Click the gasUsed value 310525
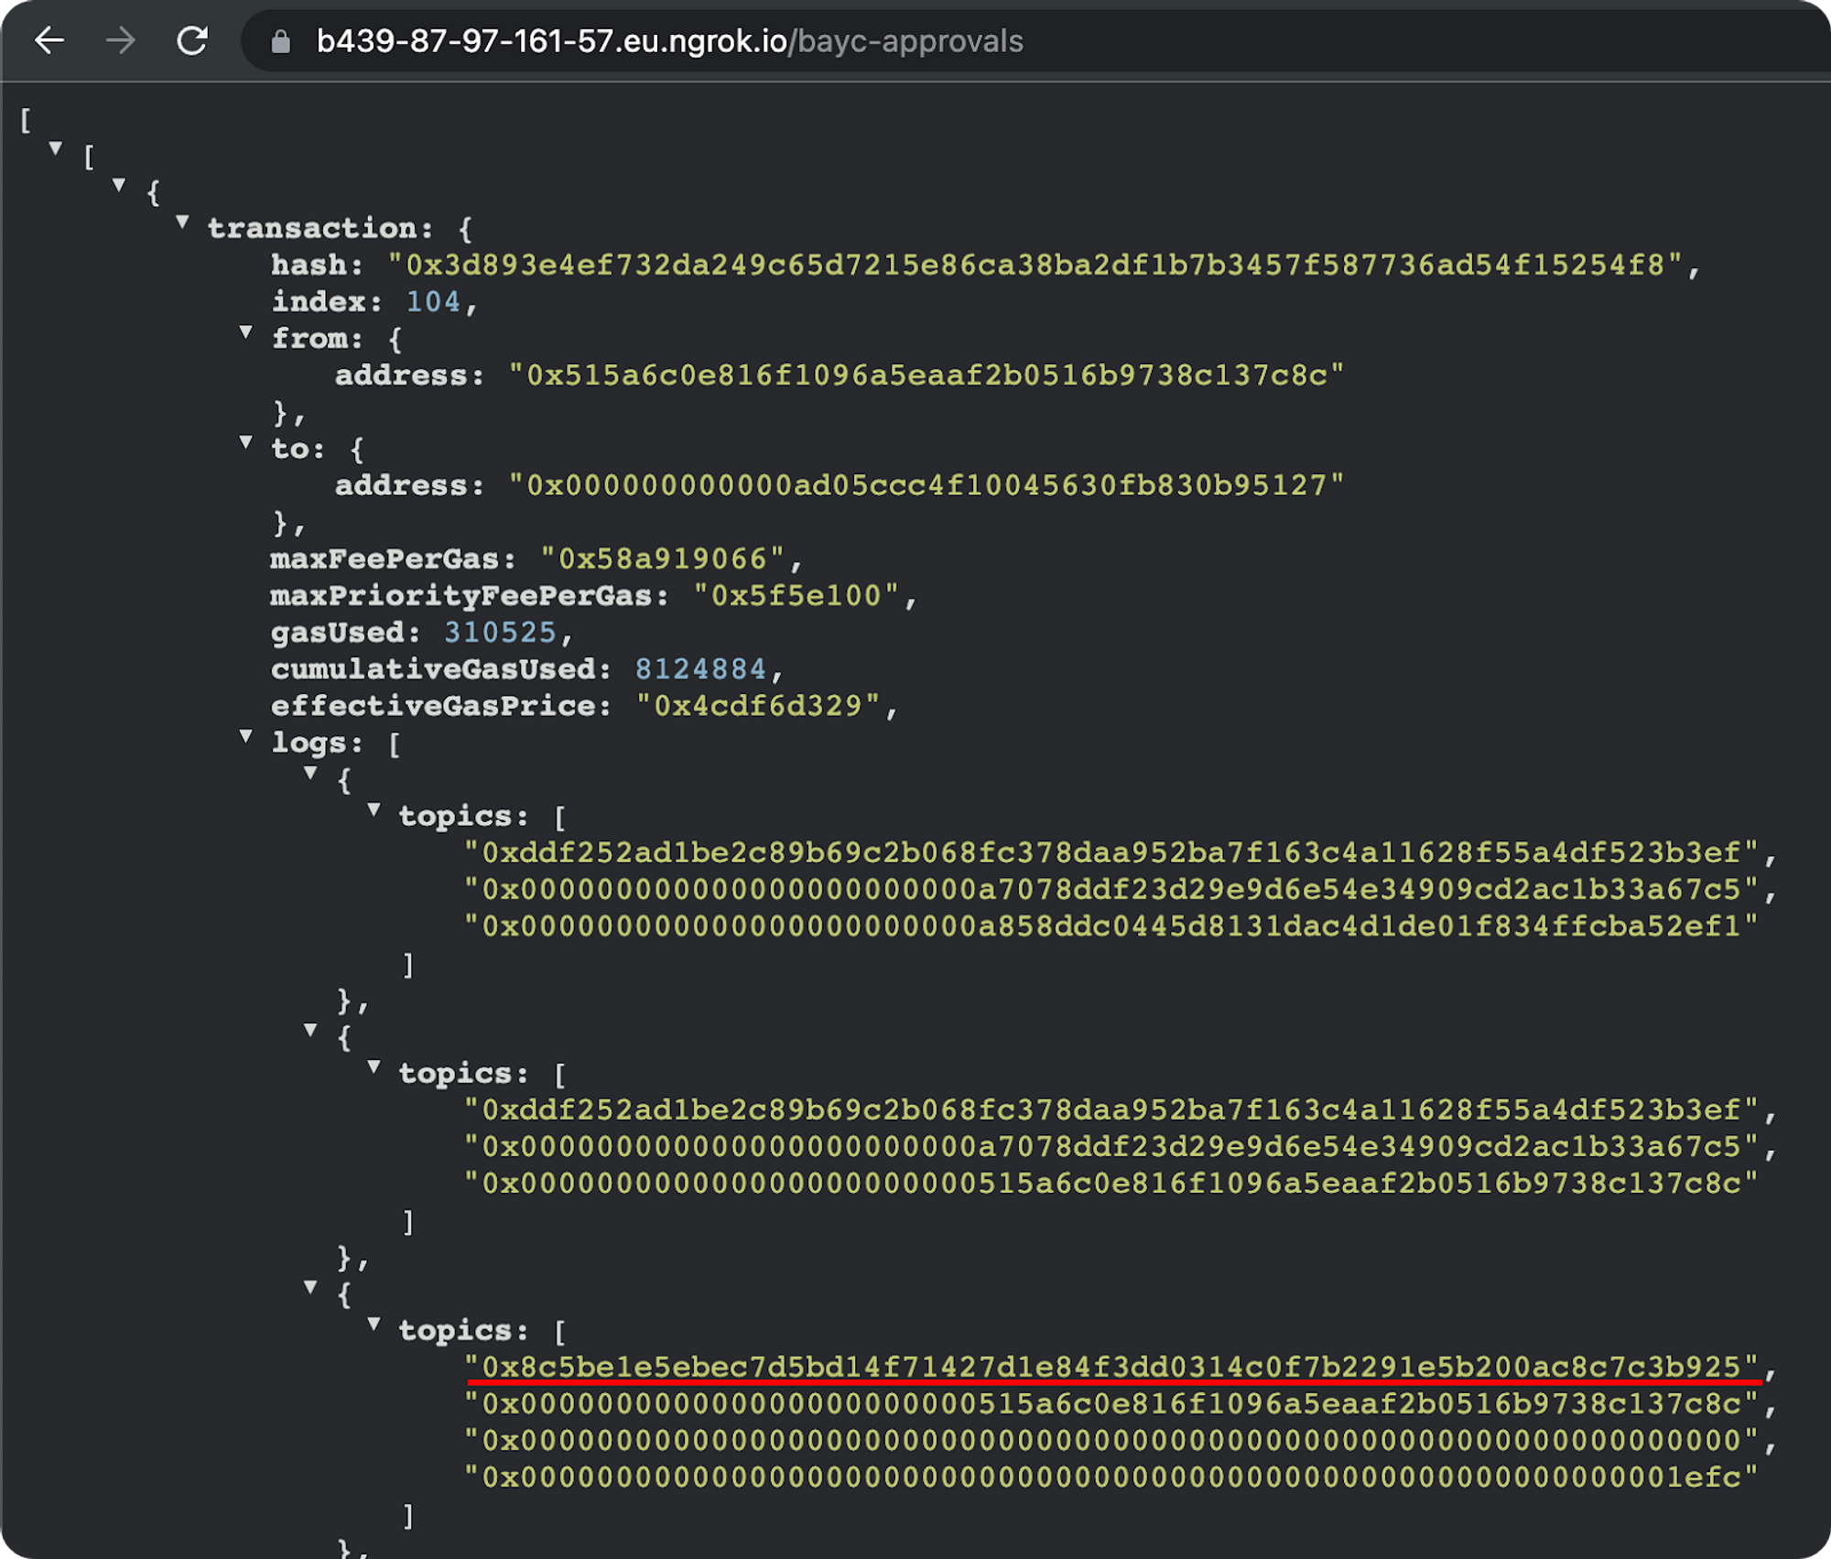 500,633
